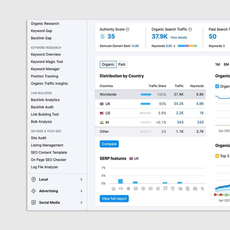Click the Reviews star SERP icon
Image resolution: width=230 pixels, height=230 pixels.
click(128, 188)
